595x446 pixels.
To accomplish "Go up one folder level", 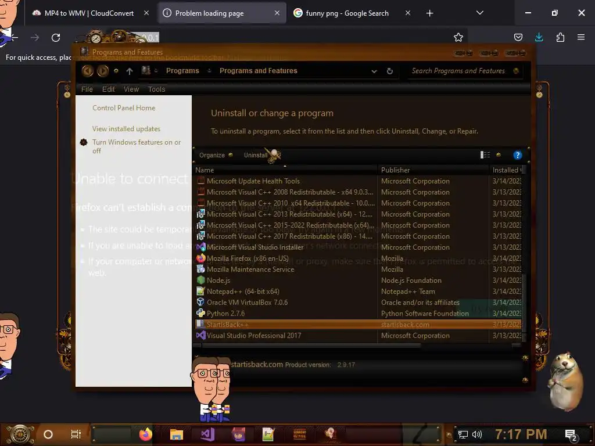I will pos(130,71).
